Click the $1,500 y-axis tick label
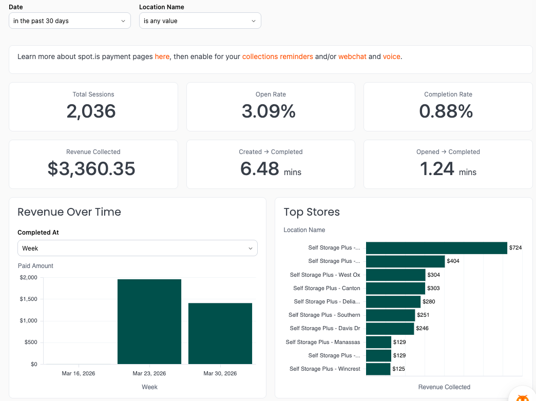The image size is (536, 401). click(x=28, y=299)
